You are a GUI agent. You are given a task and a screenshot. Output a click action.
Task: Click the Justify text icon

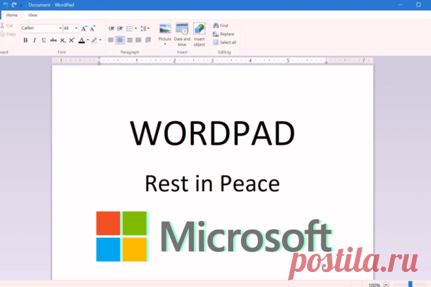click(x=138, y=40)
